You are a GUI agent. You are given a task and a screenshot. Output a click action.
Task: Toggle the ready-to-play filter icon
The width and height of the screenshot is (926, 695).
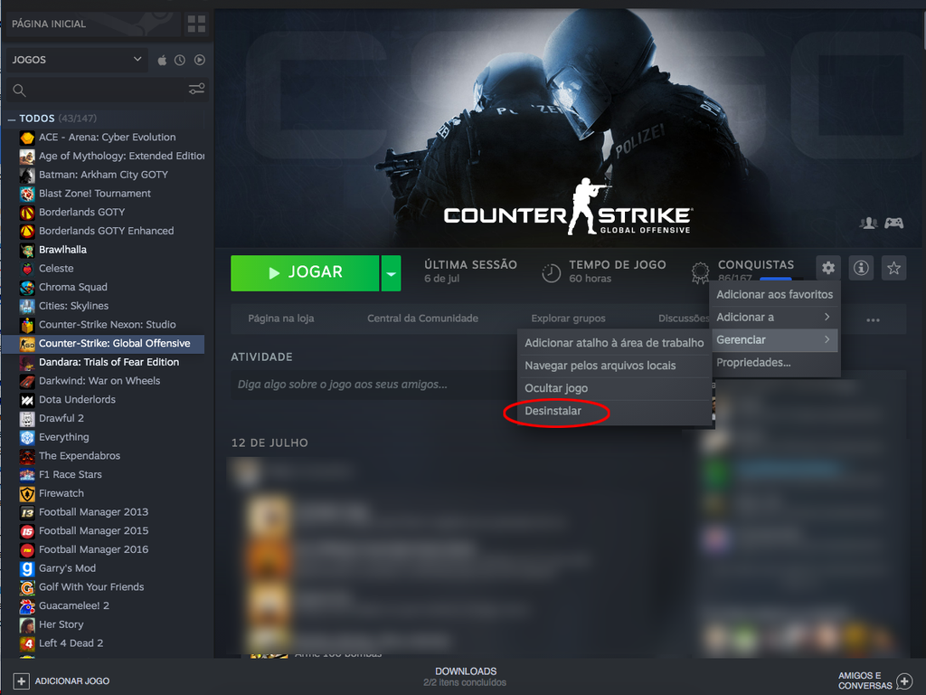(200, 60)
